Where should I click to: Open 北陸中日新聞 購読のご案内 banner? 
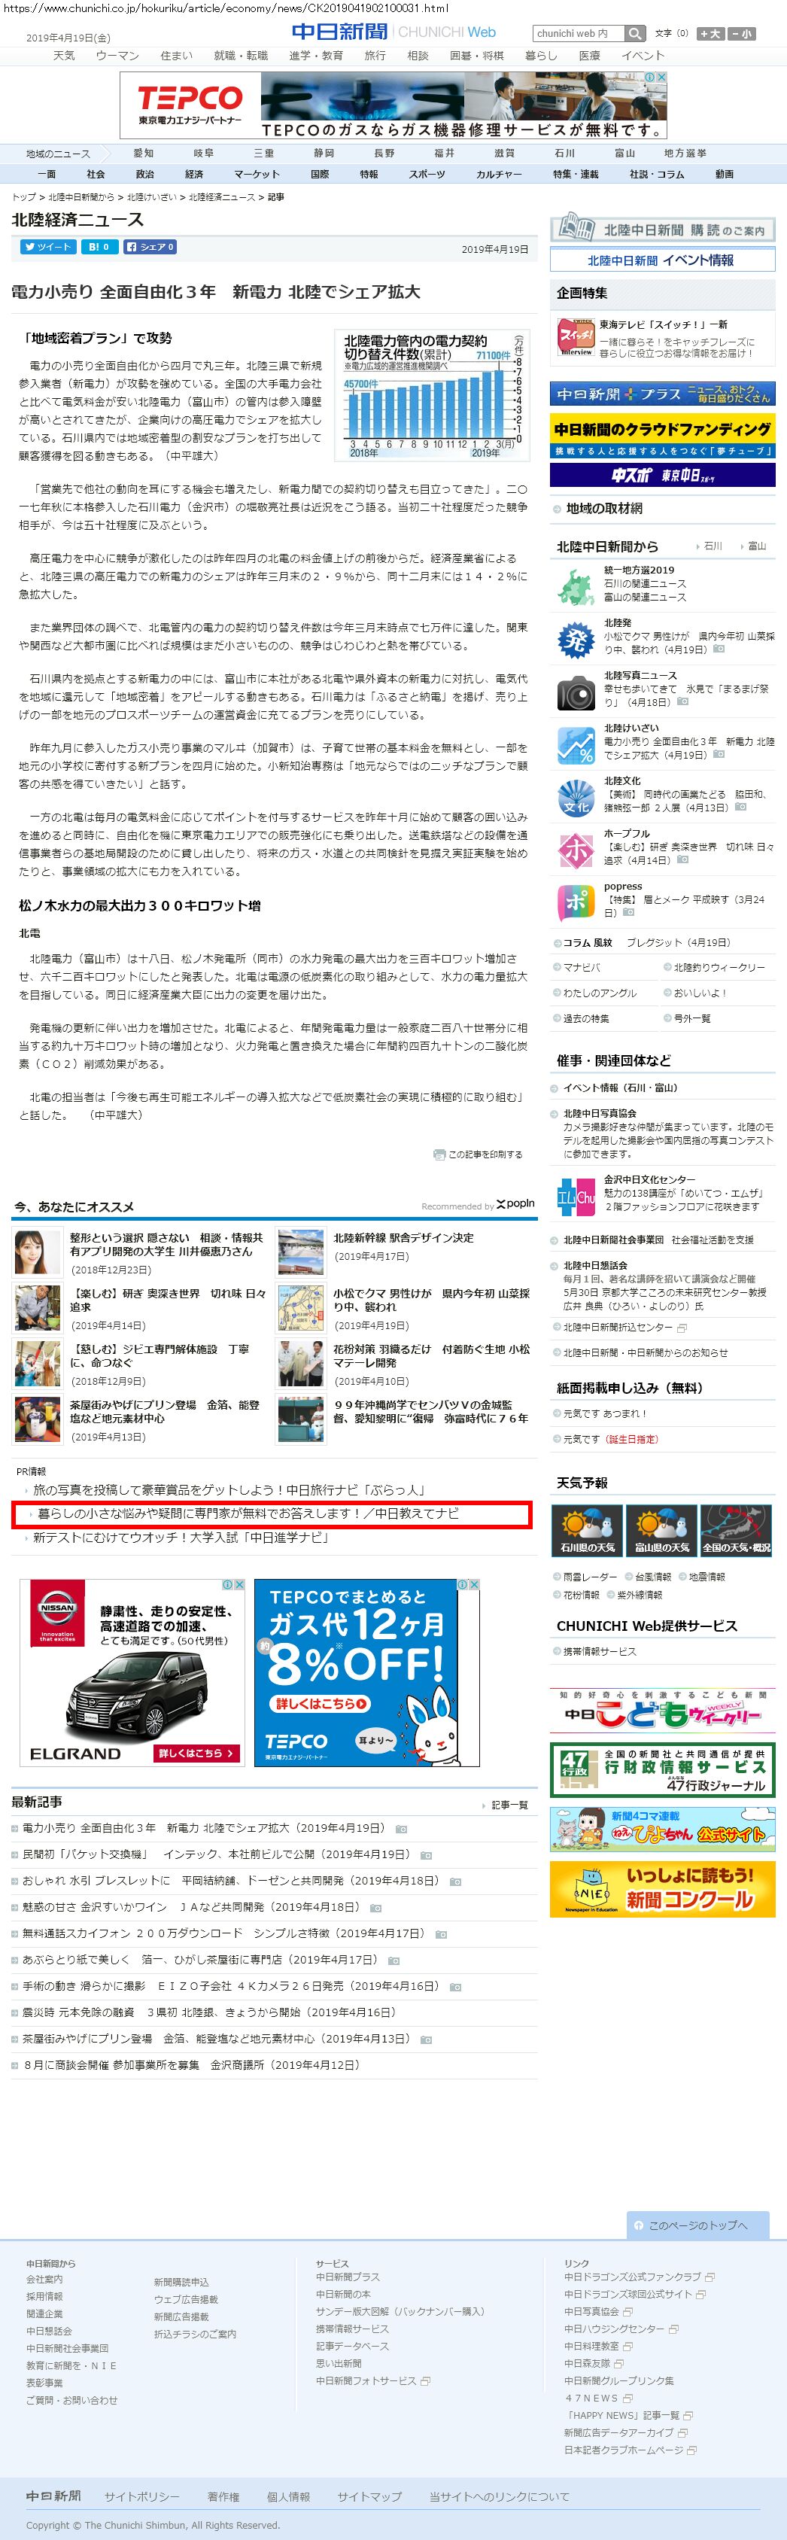pos(663,230)
